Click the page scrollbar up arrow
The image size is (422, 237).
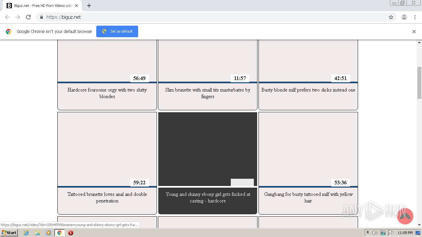tap(419, 42)
